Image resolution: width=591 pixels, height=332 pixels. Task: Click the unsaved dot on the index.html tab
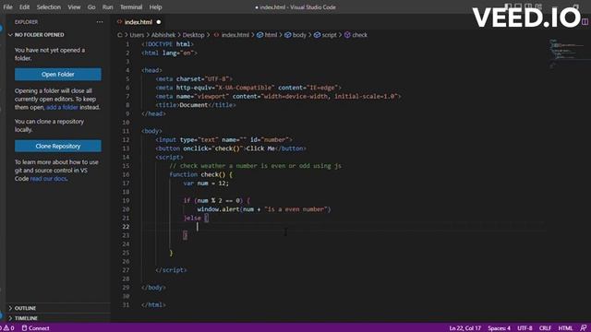click(x=159, y=22)
